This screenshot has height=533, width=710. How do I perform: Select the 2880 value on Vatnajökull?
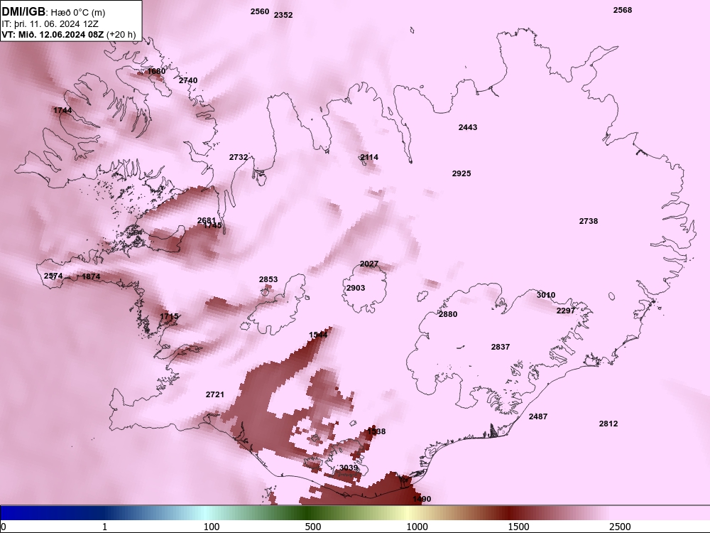click(448, 314)
